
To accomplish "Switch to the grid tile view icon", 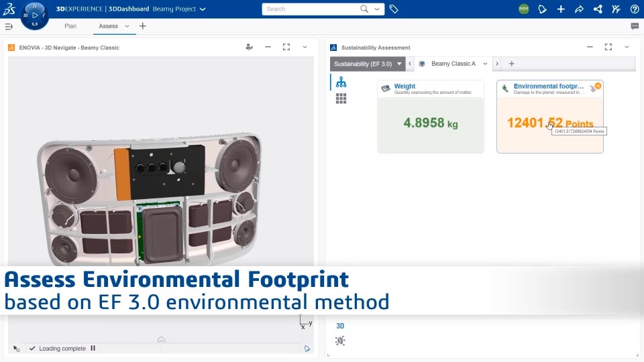I will coord(341,99).
